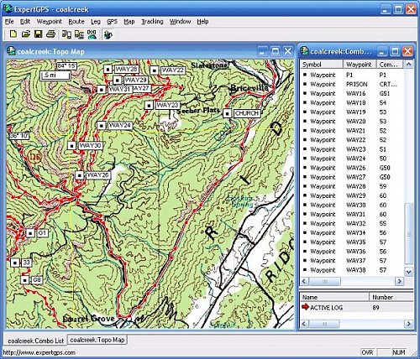Image resolution: width=420 pixels, height=359 pixels.
Task: Open the Window menu
Action: (x=180, y=22)
